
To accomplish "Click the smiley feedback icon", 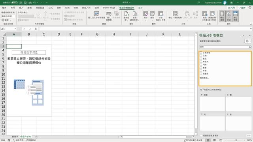I will point(250,7).
